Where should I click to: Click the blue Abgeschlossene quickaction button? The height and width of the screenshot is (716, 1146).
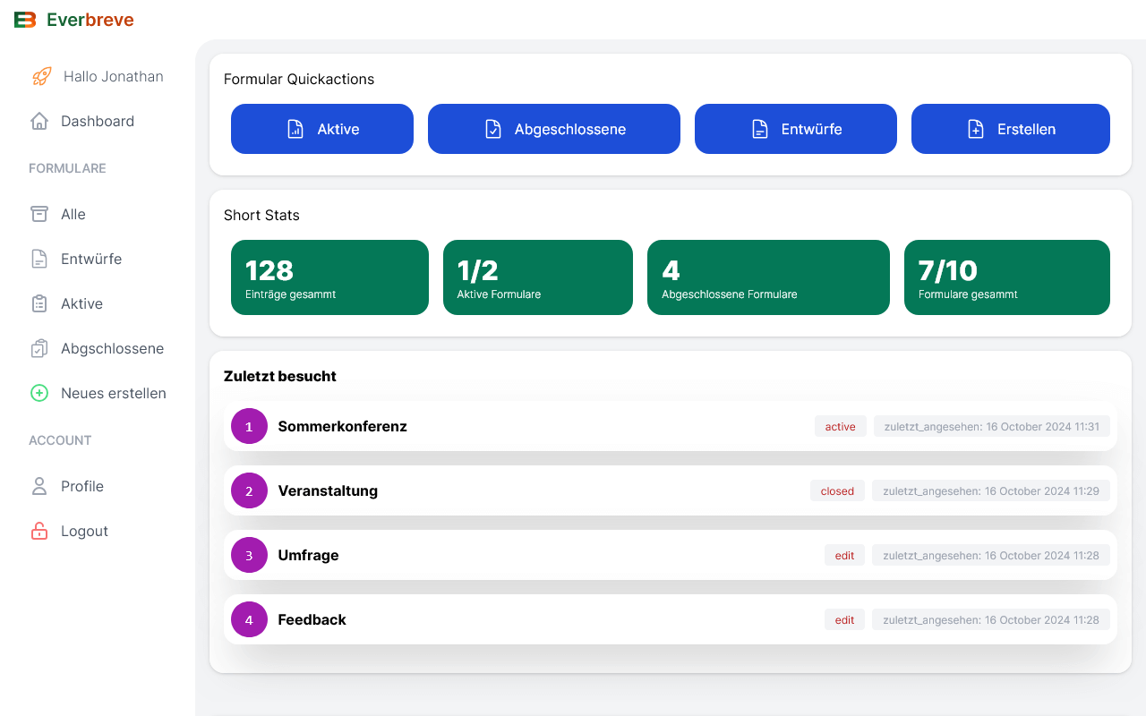[x=554, y=129]
